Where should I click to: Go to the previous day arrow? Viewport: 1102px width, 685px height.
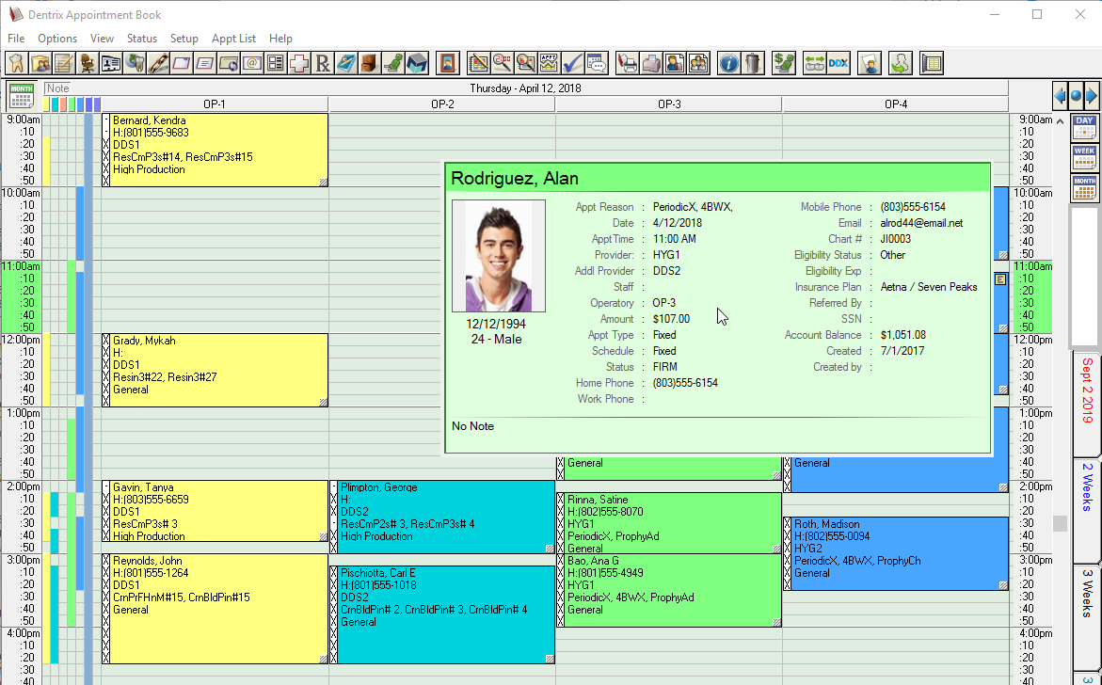pyautogui.click(x=1060, y=95)
